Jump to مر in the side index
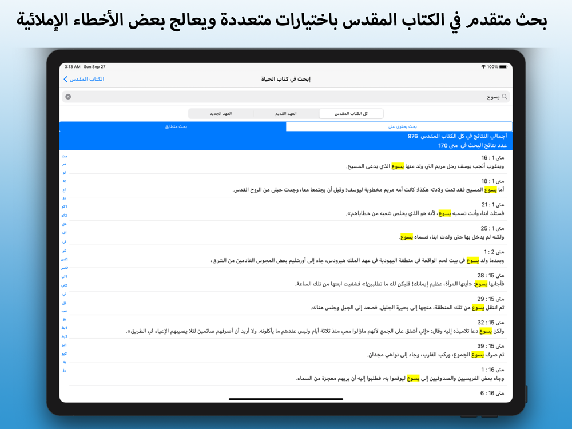 point(64,164)
